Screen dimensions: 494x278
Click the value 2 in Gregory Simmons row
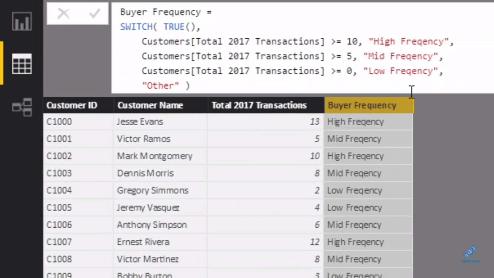click(317, 190)
